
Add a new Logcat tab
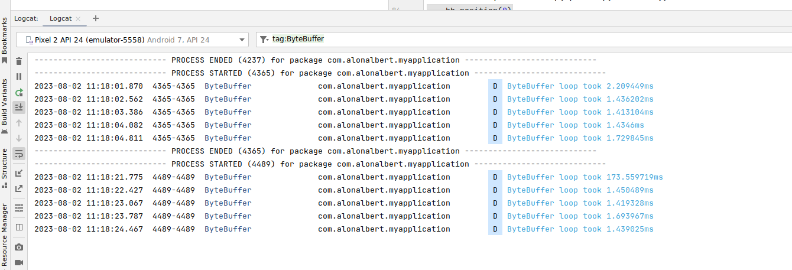96,18
